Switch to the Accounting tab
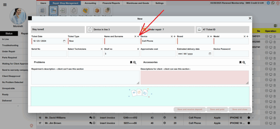The width and height of the screenshot is (280, 129). (x=90, y=3)
